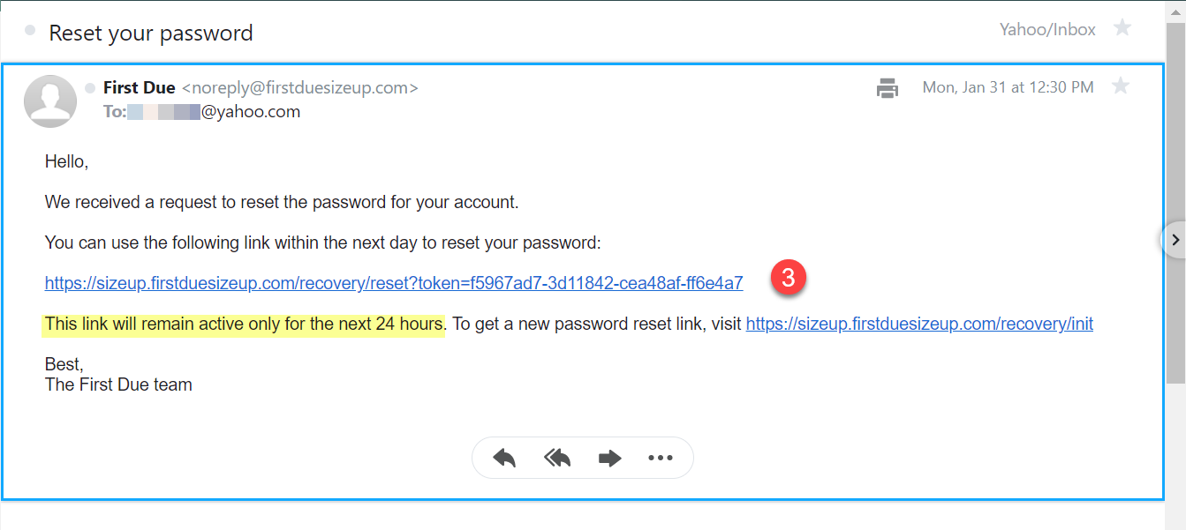
Task: Open the recovery/init new reset link
Action: pos(919,324)
